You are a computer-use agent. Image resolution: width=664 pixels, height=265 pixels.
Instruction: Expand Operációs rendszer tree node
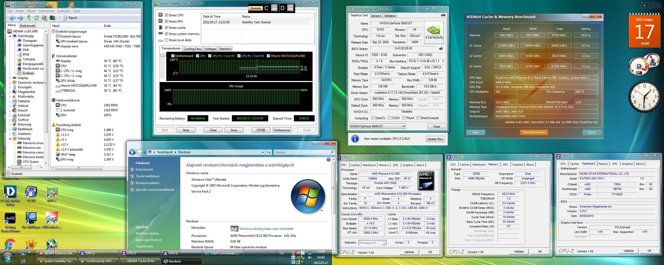(x=10, y=83)
